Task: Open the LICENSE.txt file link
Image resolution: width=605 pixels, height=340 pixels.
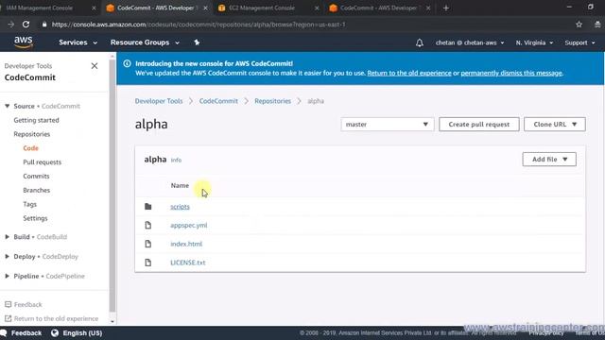Action: [188, 263]
